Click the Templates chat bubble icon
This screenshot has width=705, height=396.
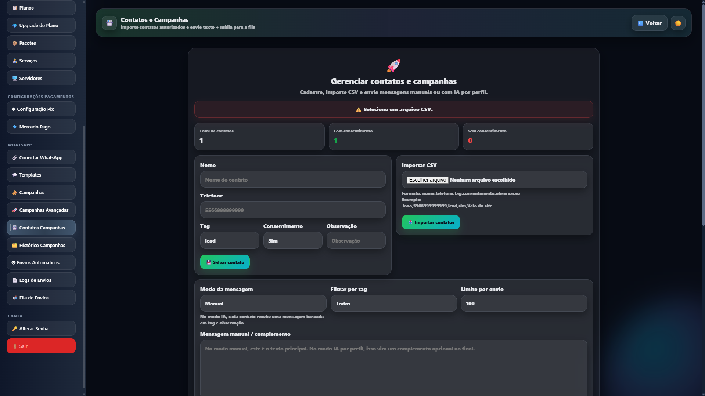tap(15, 175)
